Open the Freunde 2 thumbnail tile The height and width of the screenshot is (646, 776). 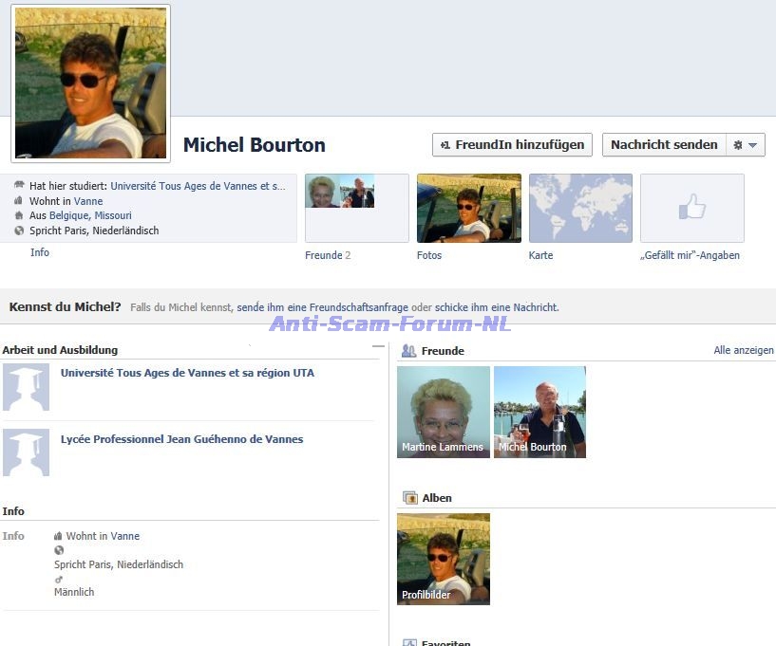tap(356, 208)
